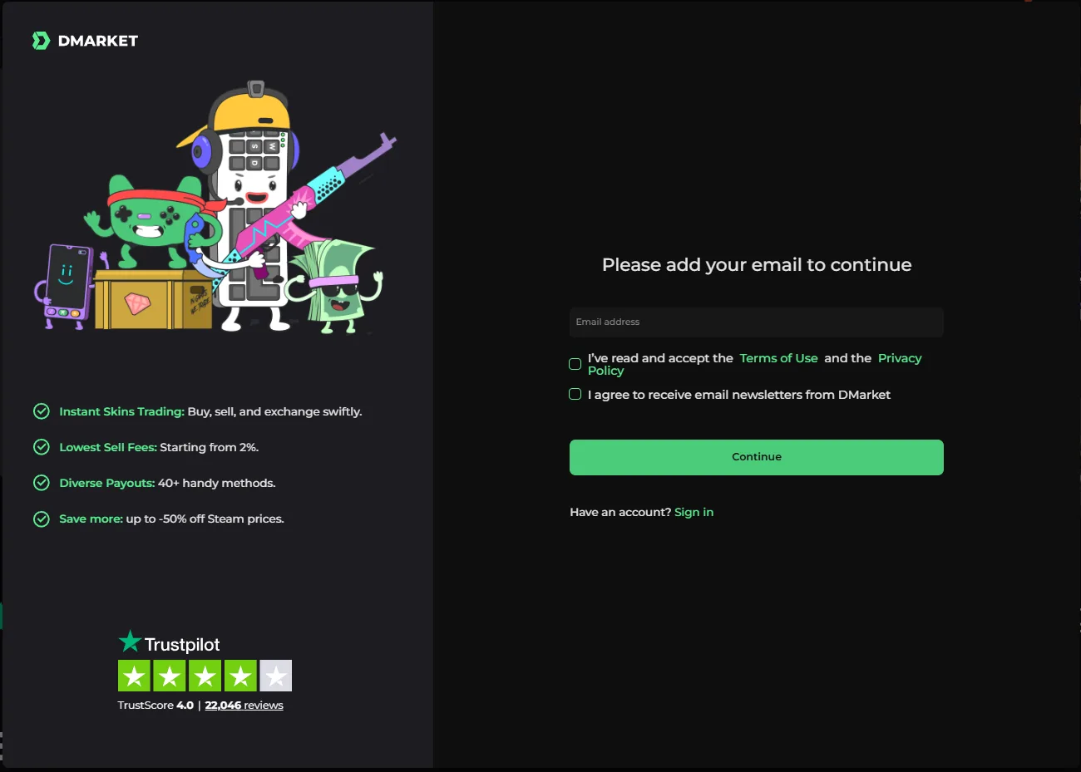The height and width of the screenshot is (772, 1081).
Task: Click the grey fifth Trustpilot rating star
Action: (275, 676)
